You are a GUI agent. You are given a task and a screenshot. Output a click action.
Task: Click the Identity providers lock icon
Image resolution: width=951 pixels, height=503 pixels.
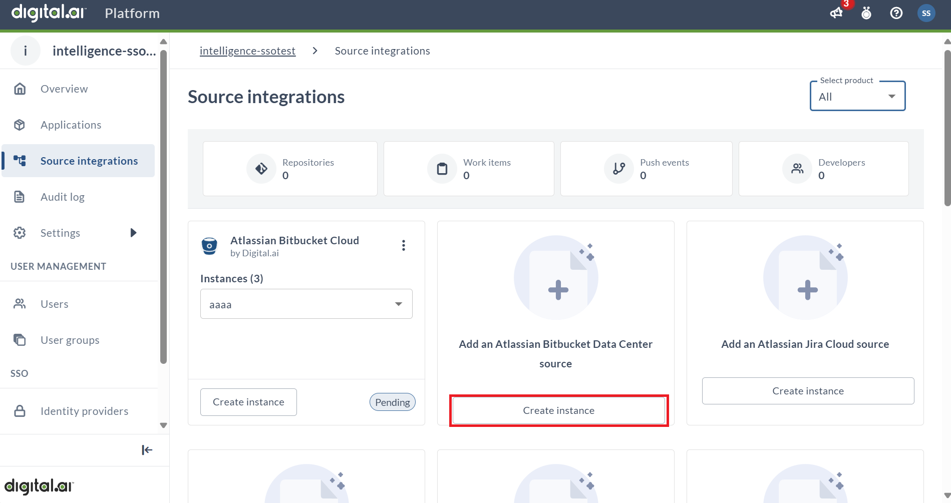(20, 411)
